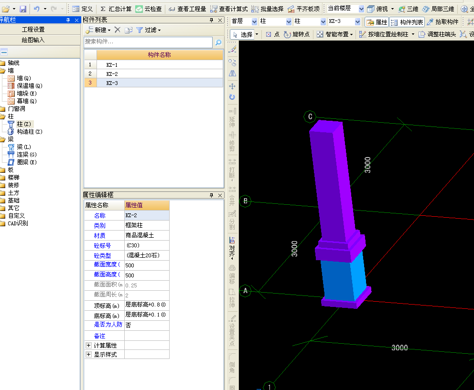Select 墙垛(E) tree item

point(22,94)
